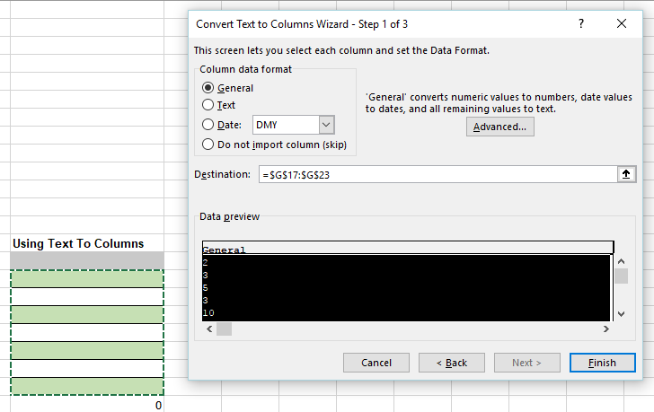Viewport: 654px width, 412px height.
Task: Close the Convert Text to Columns dialog
Action: pos(623,24)
